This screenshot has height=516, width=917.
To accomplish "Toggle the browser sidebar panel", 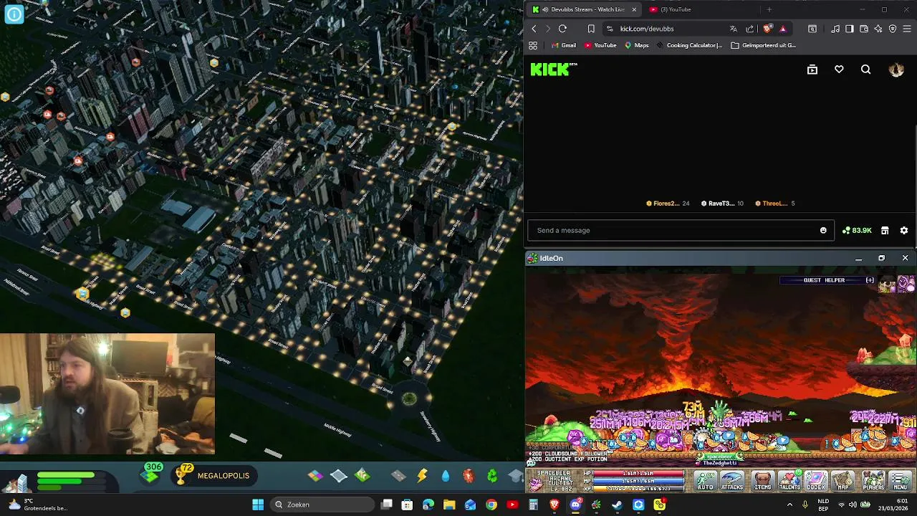I will [849, 29].
